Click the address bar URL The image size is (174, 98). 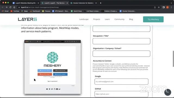tap(40, 7)
